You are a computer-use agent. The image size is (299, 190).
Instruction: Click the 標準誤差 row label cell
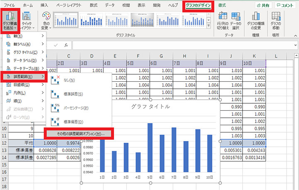tap(21, 158)
